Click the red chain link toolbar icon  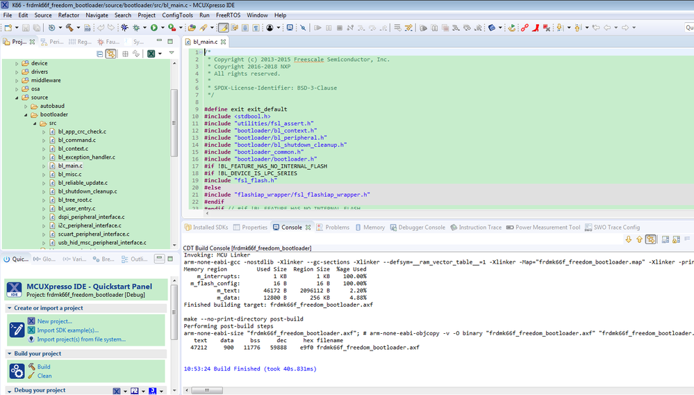pyautogui.click(x=525, y=28)
